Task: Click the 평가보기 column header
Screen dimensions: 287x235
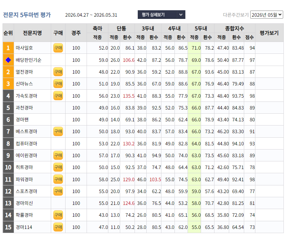Action: click(x=269, y=33)
